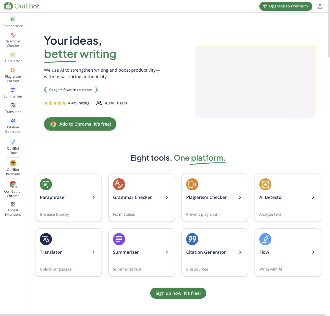Open Plagiarism Checker in left sidebar
Viewport: 330px width, 316px height.
point(13,70)
